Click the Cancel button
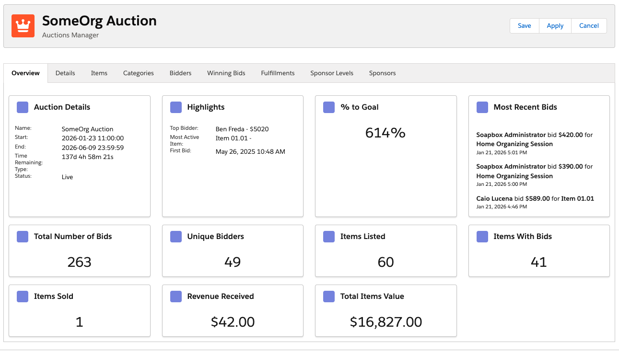Viewport: 619px width, 354px height. coord(589,26)
